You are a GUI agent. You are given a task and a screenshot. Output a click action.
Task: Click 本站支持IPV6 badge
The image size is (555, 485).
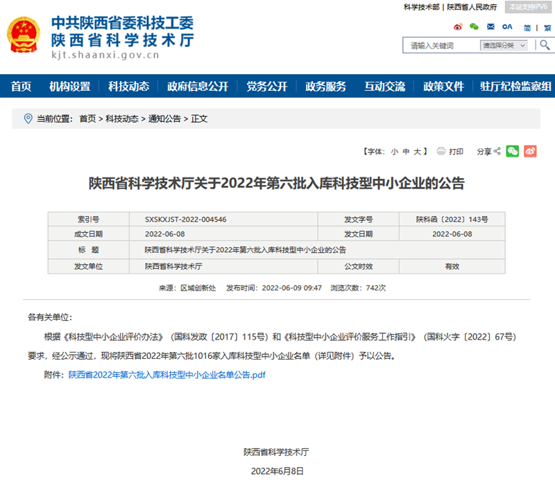[529, 8]
